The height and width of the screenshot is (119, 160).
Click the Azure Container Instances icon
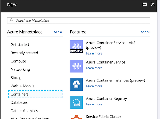click(76, 84)
